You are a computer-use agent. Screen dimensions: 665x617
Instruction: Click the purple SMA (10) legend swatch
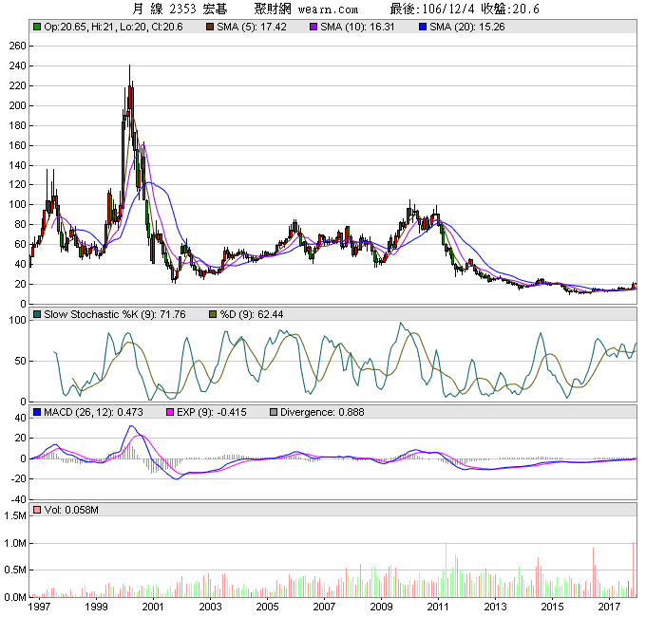click(313, 28)
